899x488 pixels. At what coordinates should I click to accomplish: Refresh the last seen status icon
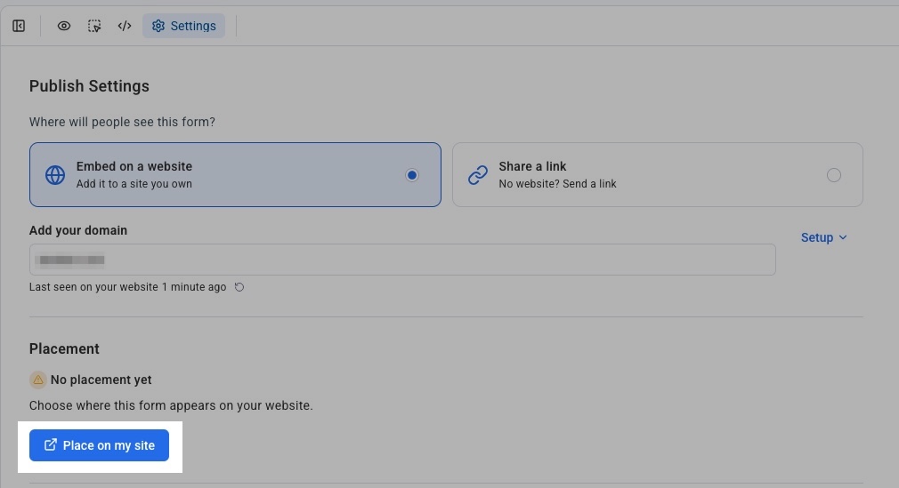(x=239, y=287)
